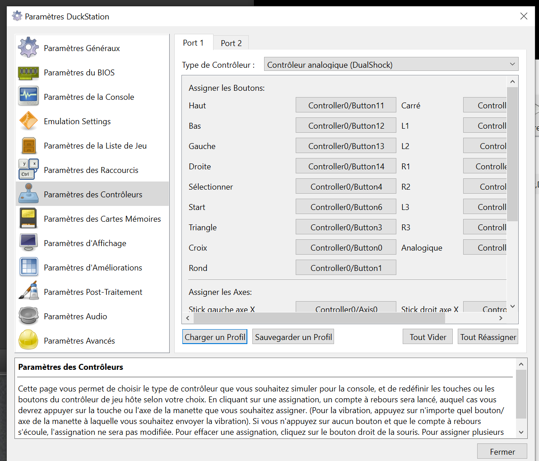Click Charger un Profil button
The height and width of the screenshot is (461, 539).
[215, 337]
